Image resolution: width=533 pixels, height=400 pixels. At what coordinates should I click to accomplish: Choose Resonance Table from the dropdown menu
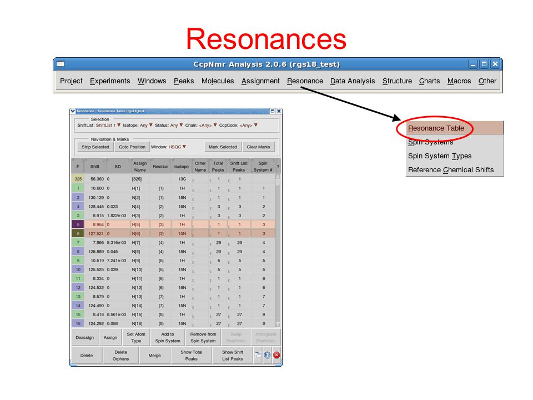tap(455, 128)
